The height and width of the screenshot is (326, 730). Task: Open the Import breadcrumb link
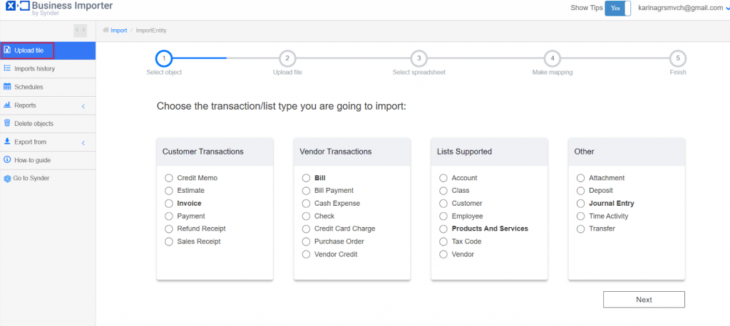pos(118,31)
